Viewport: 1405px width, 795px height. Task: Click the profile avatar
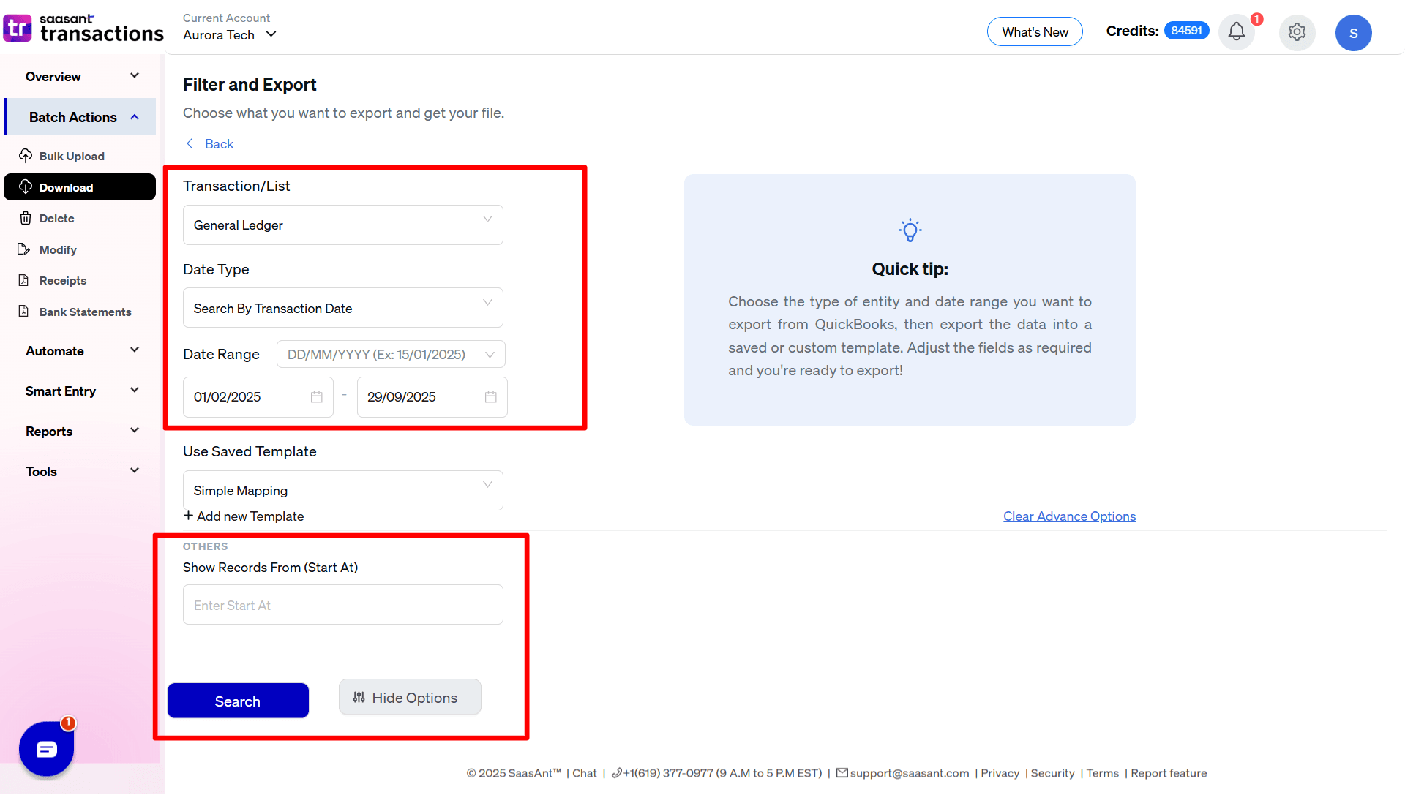pos(1354,32)
